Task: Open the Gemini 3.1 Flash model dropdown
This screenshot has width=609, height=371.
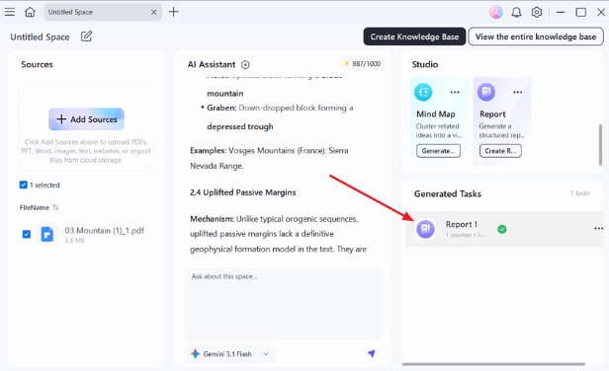Action: point(230,354)
